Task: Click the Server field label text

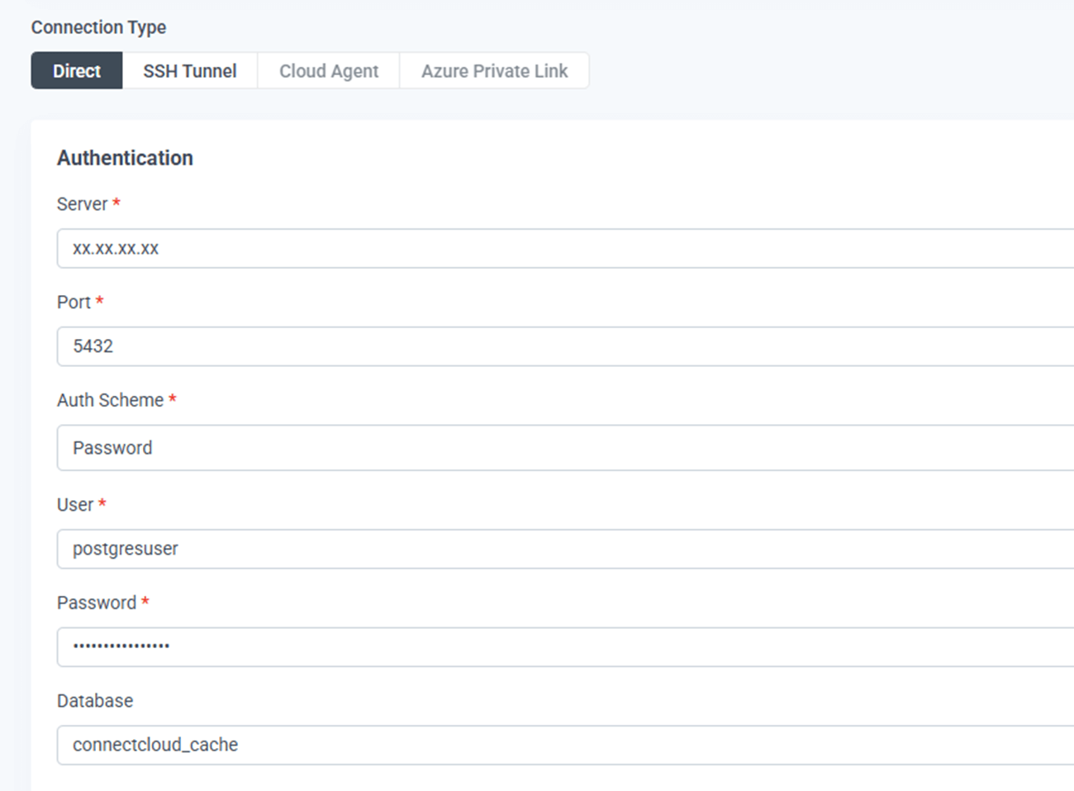Action: point(82,204)
